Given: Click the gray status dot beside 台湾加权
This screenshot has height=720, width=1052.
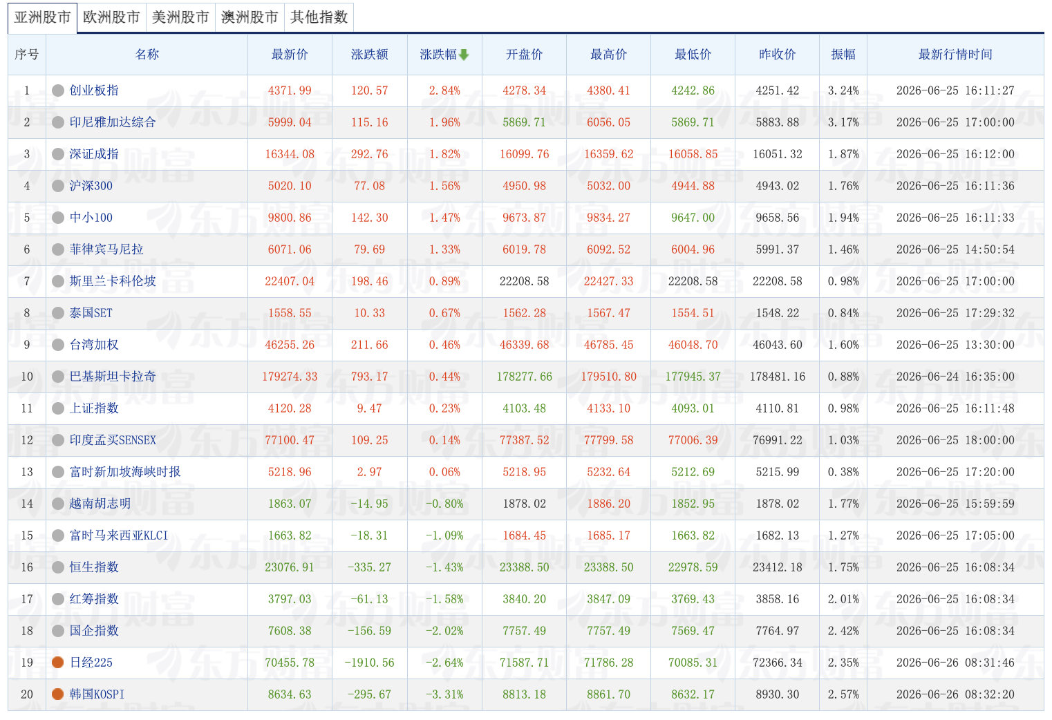Looking at the screenshot, I should point(58,345).
